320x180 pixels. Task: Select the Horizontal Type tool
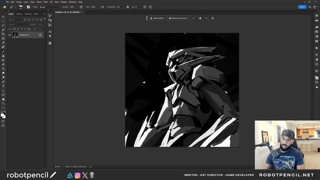click(3, 86)
